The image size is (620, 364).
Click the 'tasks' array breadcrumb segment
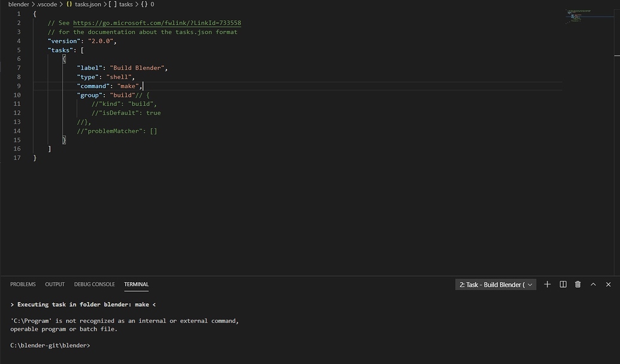(126, 4)
